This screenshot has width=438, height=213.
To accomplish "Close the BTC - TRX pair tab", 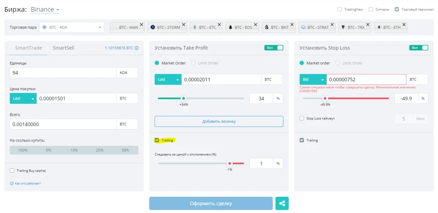I will pos(368,25).
